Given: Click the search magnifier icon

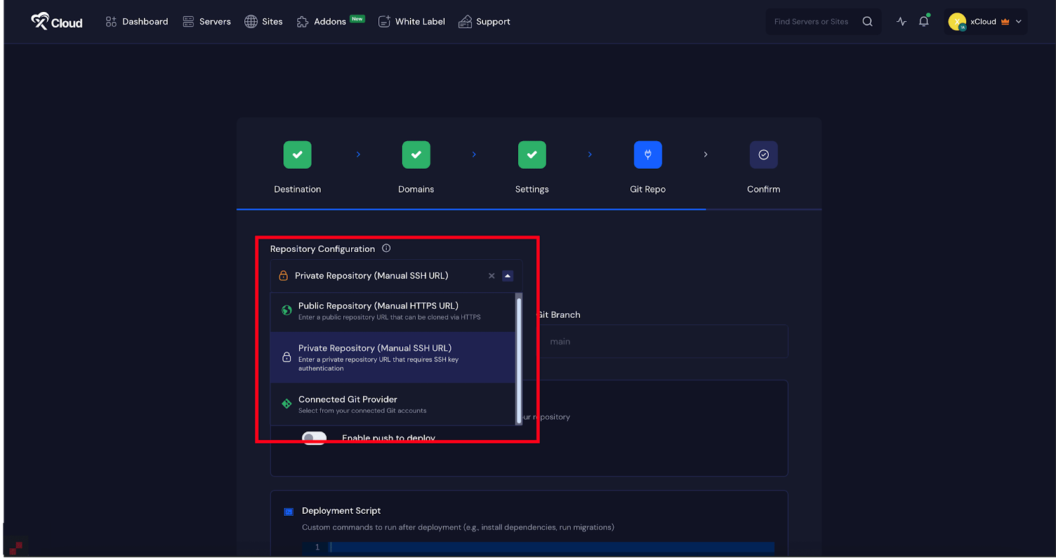Looking at the screenshot, I should 867,22.
